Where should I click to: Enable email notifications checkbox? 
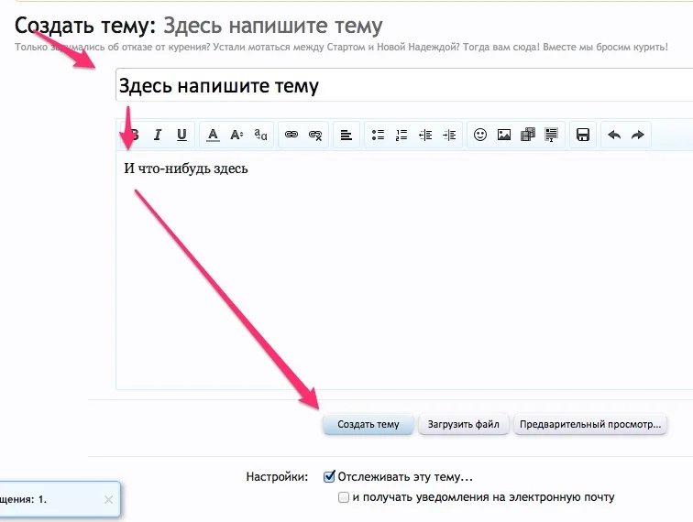pos(344,497)
